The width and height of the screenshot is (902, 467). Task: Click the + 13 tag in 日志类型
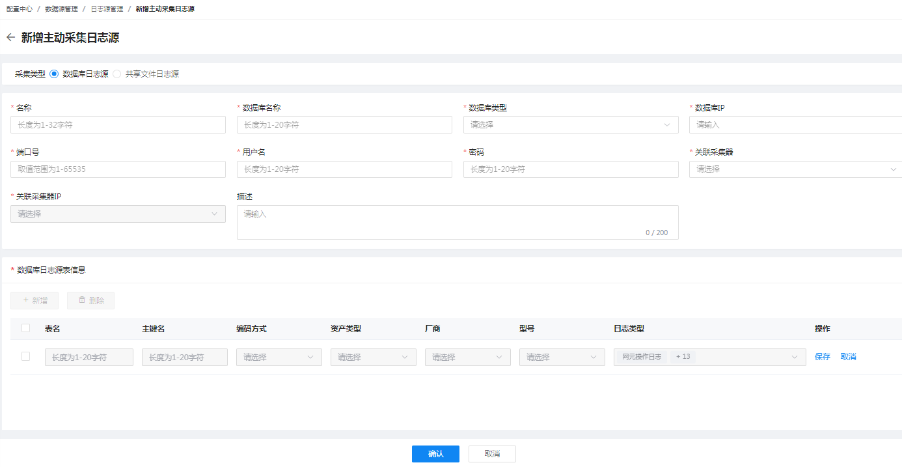[x=683, y=357]
